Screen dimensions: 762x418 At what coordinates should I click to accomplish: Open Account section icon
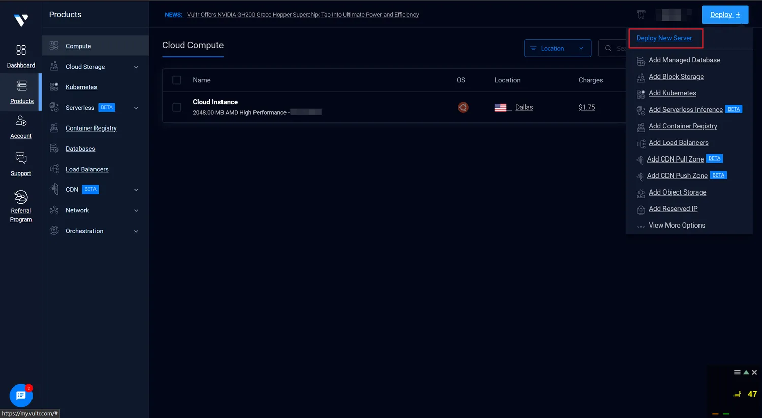[x=21, y=121]
